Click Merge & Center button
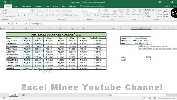This screenshot has width=177, height=100. coord(71,15)
